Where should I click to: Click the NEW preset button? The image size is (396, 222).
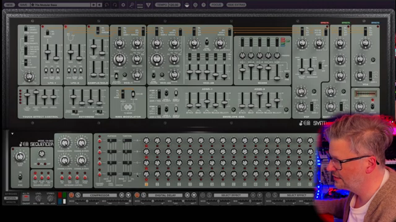coord(9,5)
